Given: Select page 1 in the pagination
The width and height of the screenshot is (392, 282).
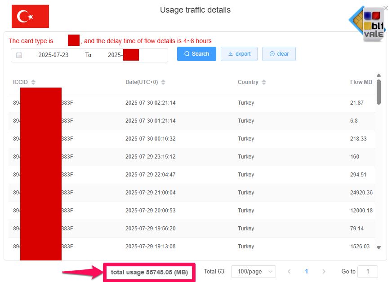Looking at the screenshot, I should [x=306, y=272].
